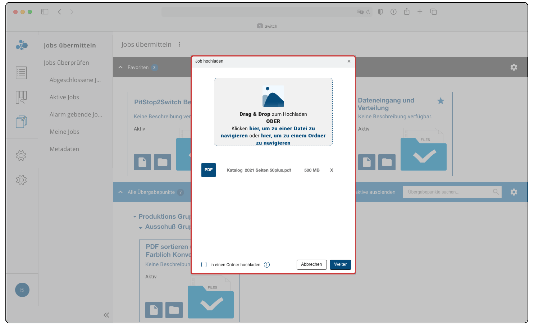Click the info icon beside folder upload
534x328 pixels.
click(x=267, y=265)
